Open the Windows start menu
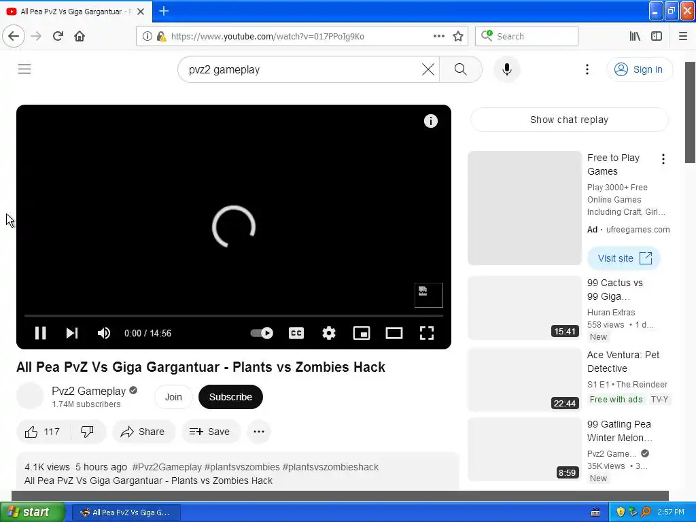This screenshot has height=522, width=696. pyautogui.click(x=32, y=512)
